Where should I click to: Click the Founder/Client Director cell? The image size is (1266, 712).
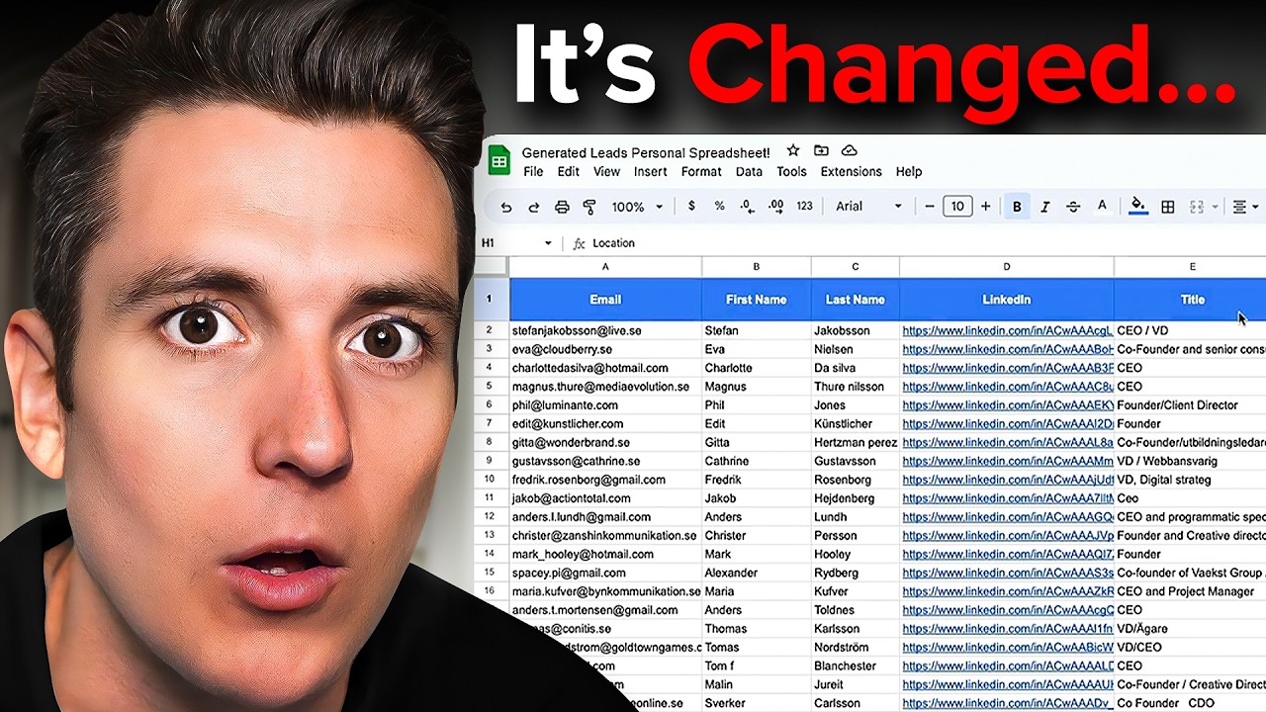[1191, 405]
